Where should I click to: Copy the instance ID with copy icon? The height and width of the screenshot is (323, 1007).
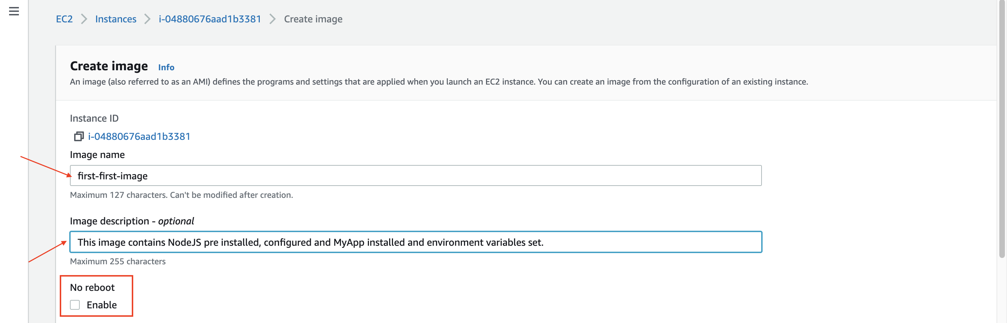tap(79, 136)
